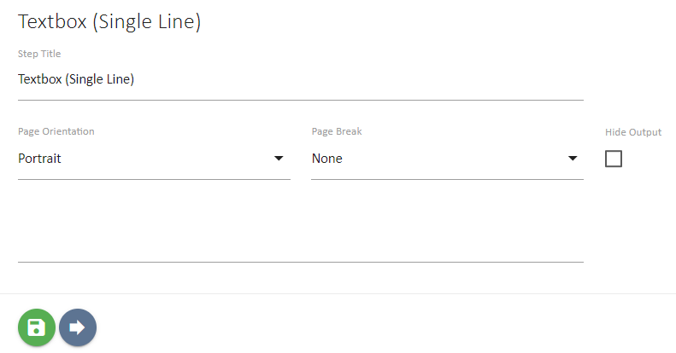Click the Step Title label
Screen dimensions: 676x353
tap(39, 54)
